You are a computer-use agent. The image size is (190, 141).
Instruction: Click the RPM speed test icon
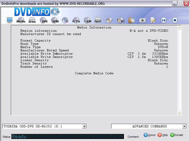(55, 20)
